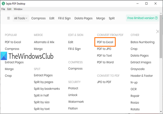Open the Edit menu
The width and height of the screenshot is (163, 114).
coord(9,9)
